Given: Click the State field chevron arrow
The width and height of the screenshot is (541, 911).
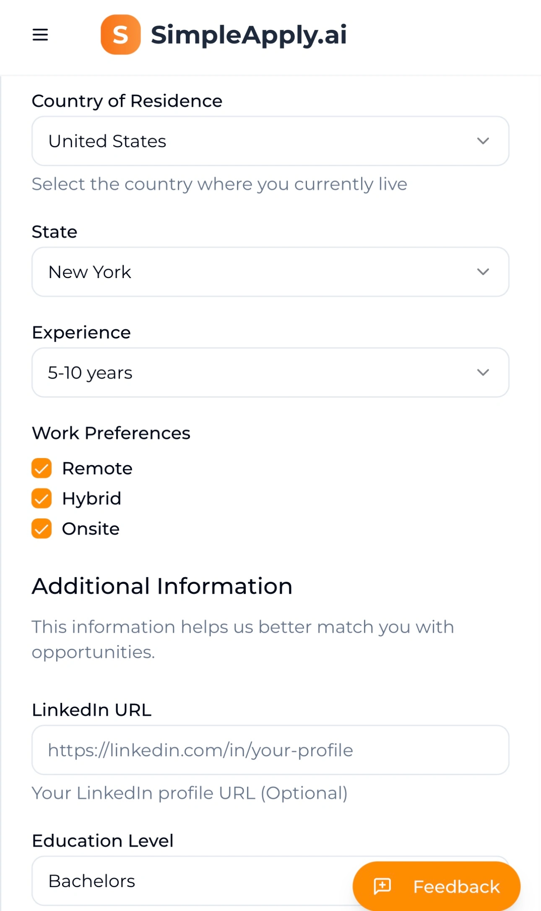Looking at the screenshot, I should (x=483, y=272).
